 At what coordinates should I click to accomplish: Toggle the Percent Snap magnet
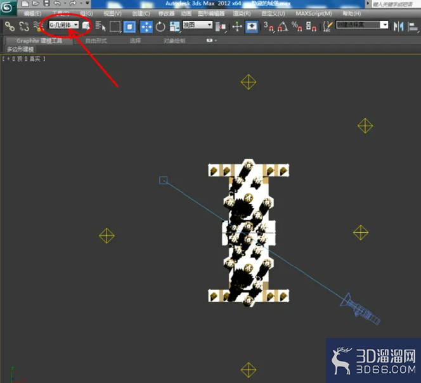point(297,27)
